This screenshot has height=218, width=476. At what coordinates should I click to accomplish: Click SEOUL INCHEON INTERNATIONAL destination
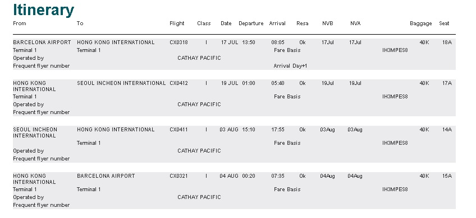click(x=121, y=83)
